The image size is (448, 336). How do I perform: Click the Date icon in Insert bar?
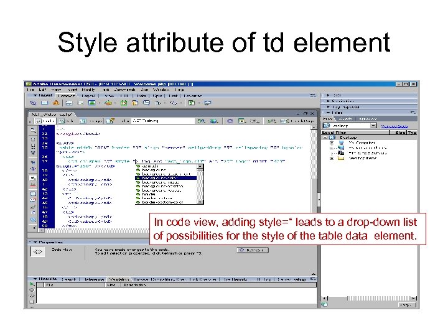click(124, 103)
